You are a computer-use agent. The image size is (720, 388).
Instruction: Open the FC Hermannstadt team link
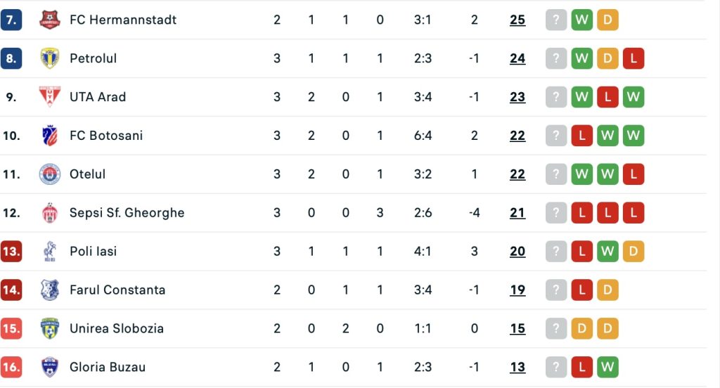123,20
